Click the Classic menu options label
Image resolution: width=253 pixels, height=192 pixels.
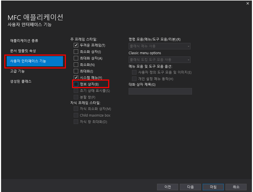coord(145,53)
